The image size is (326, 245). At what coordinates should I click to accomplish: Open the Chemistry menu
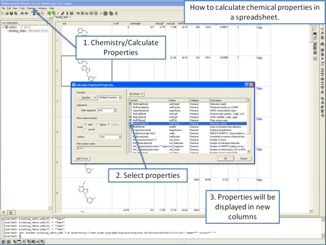(x=31, y=8)
